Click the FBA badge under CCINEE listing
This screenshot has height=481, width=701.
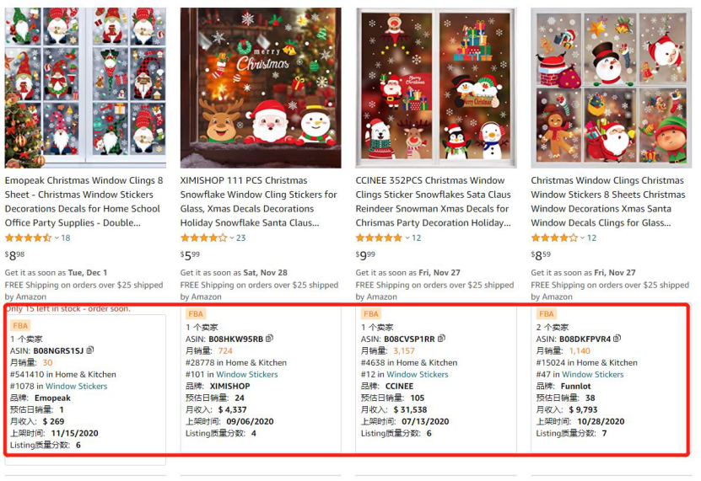pos(370,314)
